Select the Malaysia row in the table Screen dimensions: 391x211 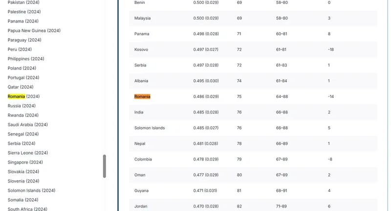pyautogui.click(x=142, y=18)
